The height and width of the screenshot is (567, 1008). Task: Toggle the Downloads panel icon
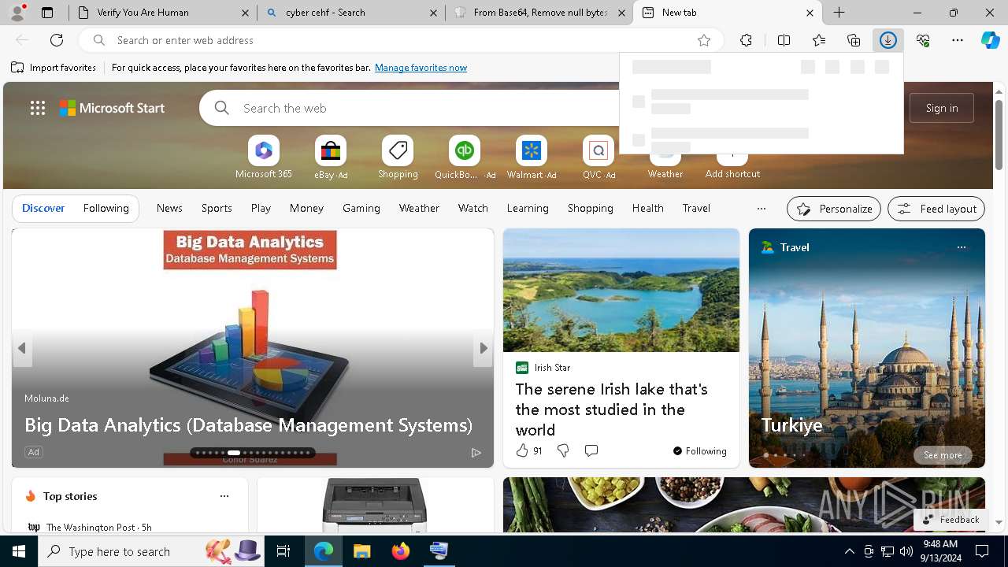888,40
